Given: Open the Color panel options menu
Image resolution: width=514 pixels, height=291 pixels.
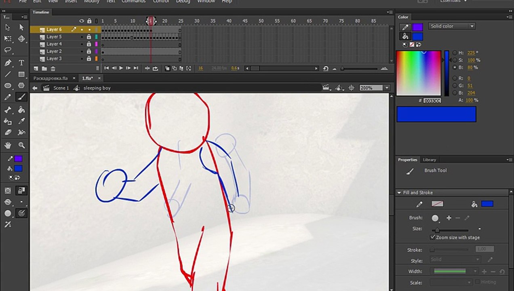Looking at the screenshot, I should click(x=509, y=17).
